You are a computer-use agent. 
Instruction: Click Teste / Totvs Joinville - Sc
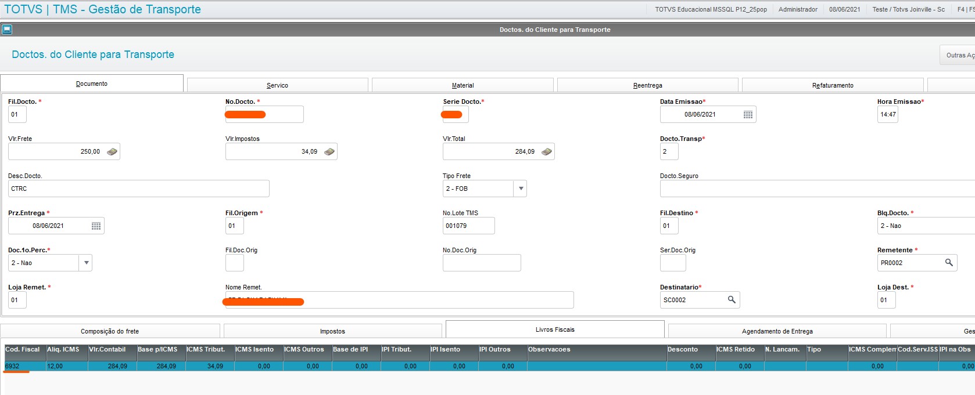pyautogui.click(x=908, y=9)
